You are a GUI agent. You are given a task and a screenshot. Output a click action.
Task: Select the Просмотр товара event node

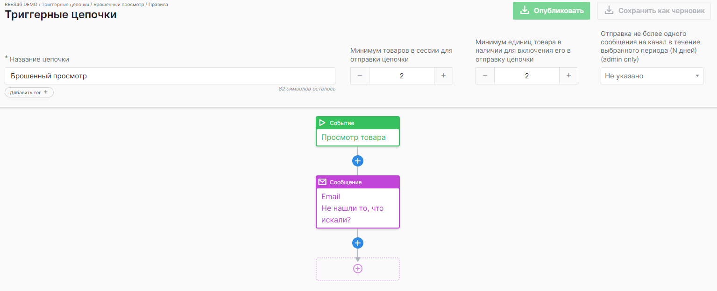pyautogui.click(x=358, y=138)
